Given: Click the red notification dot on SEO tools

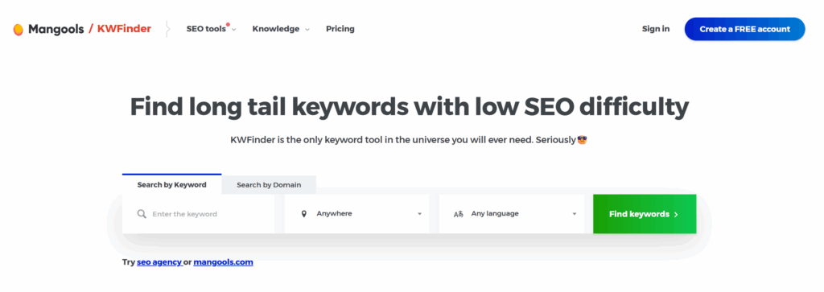Looking at the screenshot, I should click(x=228, y=24).
